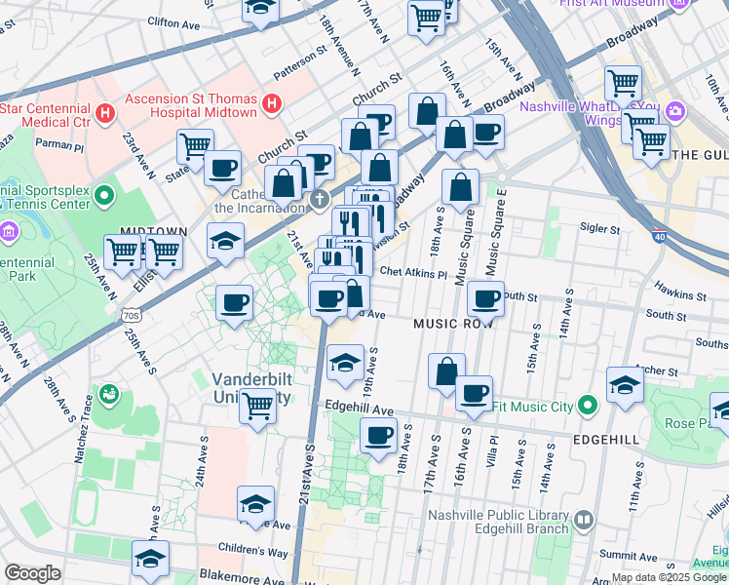
Task: Select the Sigler St street label
Action: (599, 228)
